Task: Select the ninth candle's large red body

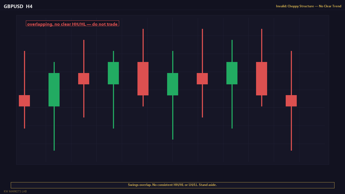Action: [261, 79]
